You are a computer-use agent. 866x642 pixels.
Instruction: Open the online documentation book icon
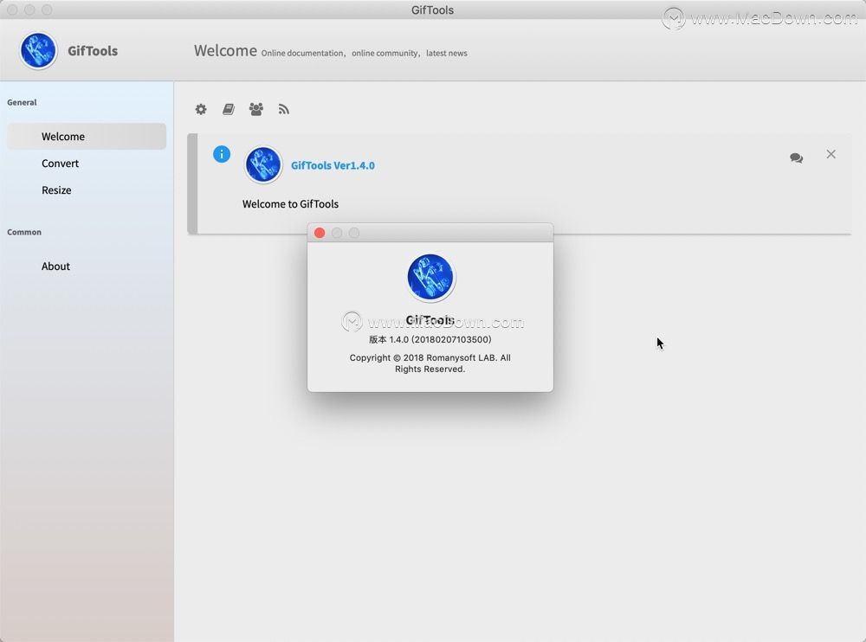pos(228,109)
